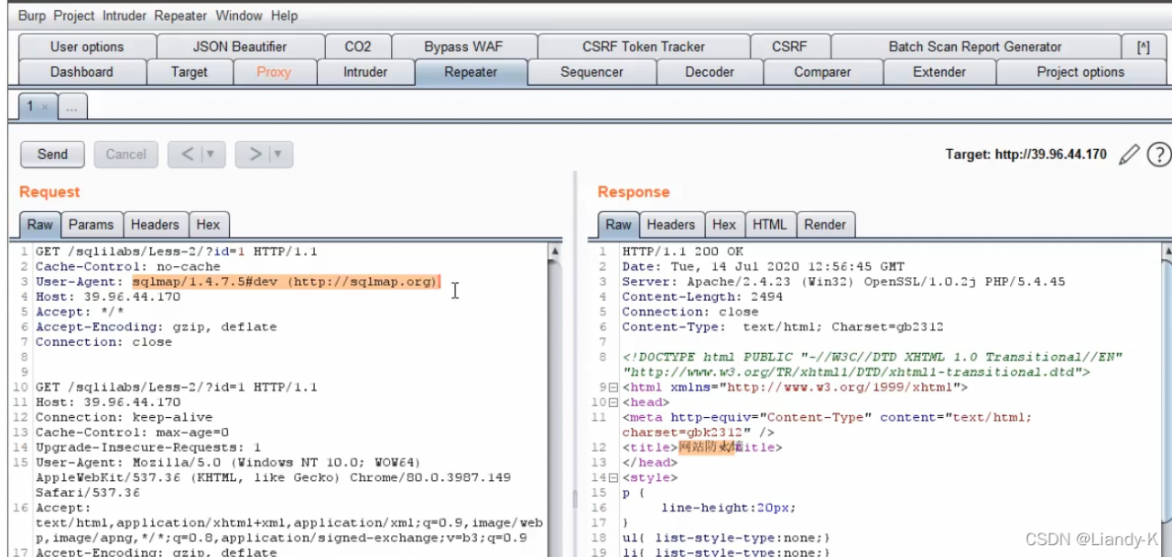Screen dimensions: 1172x557
Task: Switch to the Sequencer tab
Action: pos(591,72)
